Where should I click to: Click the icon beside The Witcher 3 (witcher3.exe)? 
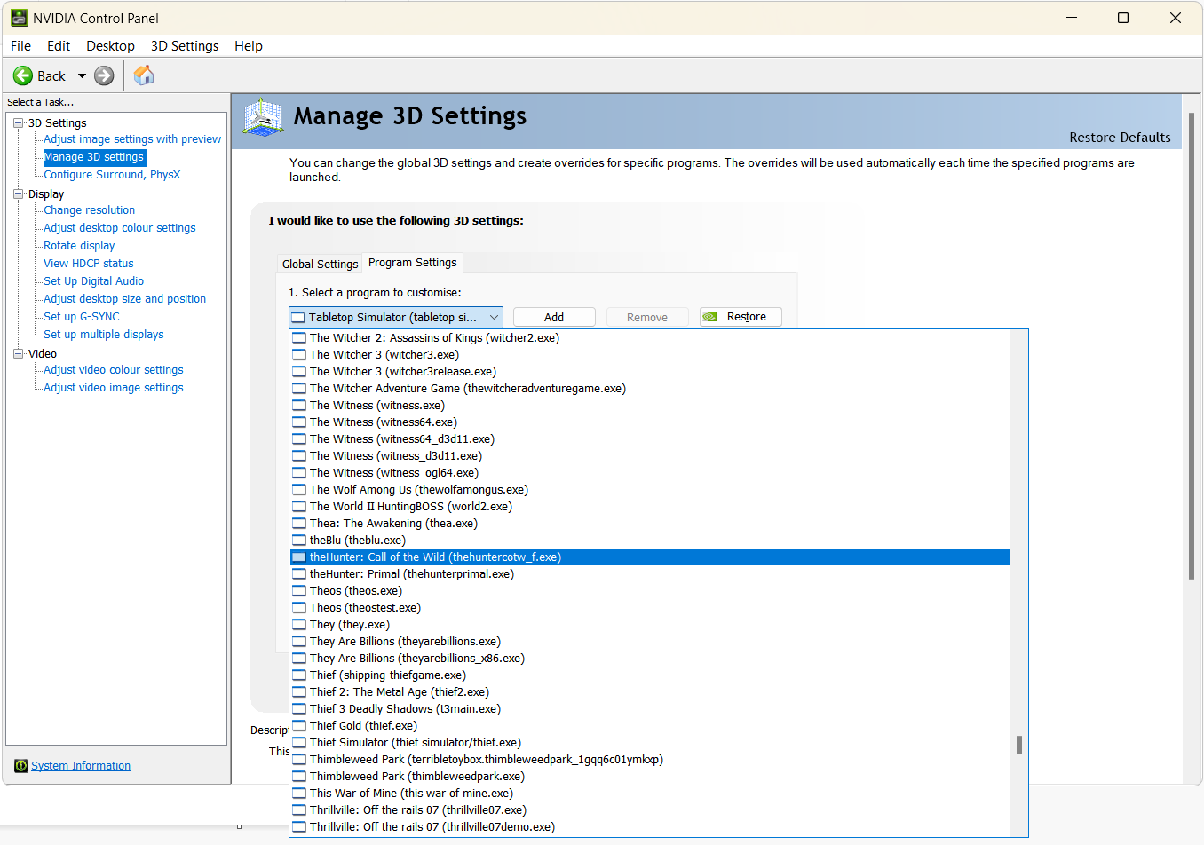[x=299, y=355]
